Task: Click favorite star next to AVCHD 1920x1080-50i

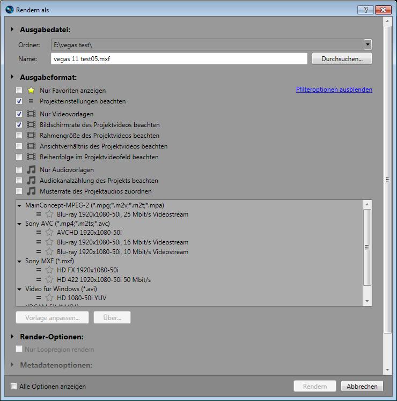Action: tap(49, 233)
